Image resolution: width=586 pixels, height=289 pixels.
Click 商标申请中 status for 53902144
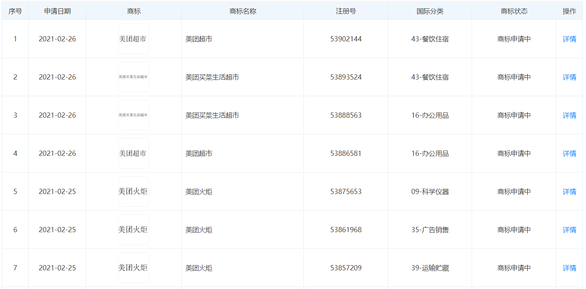click(x=514, y=39)
